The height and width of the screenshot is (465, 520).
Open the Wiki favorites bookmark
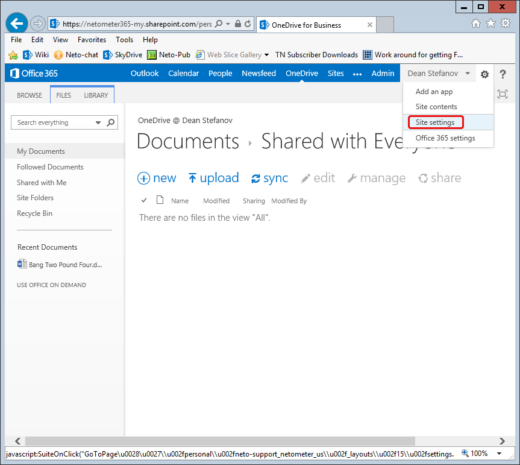point(36,55)
